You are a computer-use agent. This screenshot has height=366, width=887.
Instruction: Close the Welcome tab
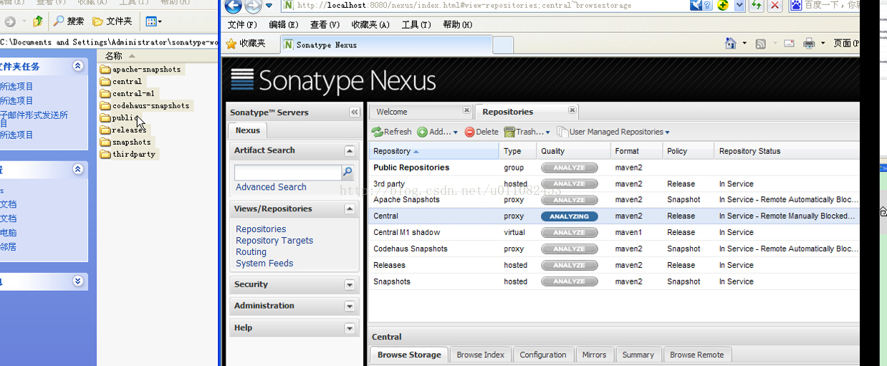pyautogui.click(x=466, y=110)
